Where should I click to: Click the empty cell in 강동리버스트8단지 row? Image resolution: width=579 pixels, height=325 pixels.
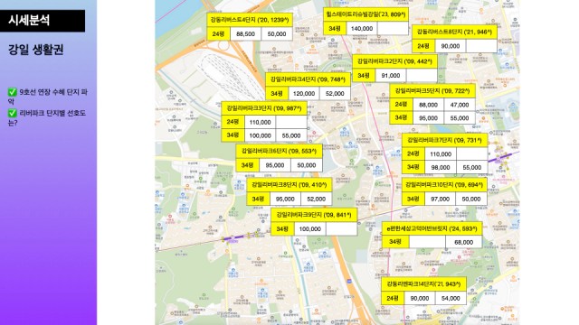481,46
